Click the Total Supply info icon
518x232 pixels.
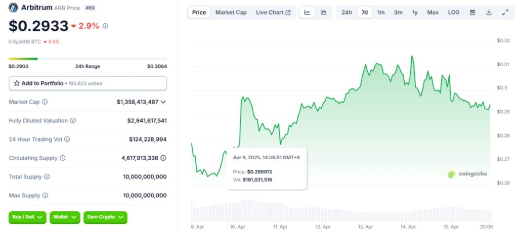47,176
